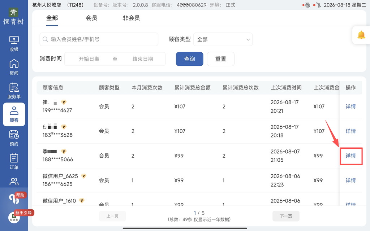Click the 查询 search button
The width and height of the screenshot is (370, 231).
[x=189, y=59]
